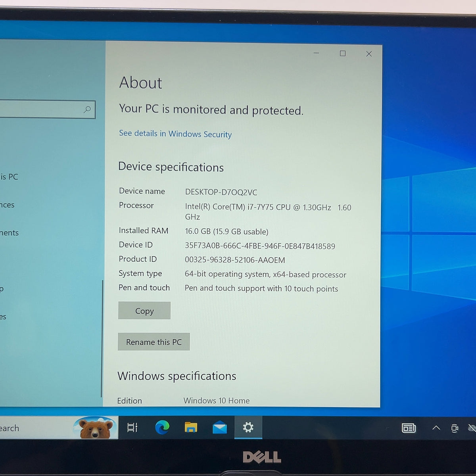Close the Settings window
Image resolution: width=476 pixels, height=476 pixels.
tap(369, 54)
